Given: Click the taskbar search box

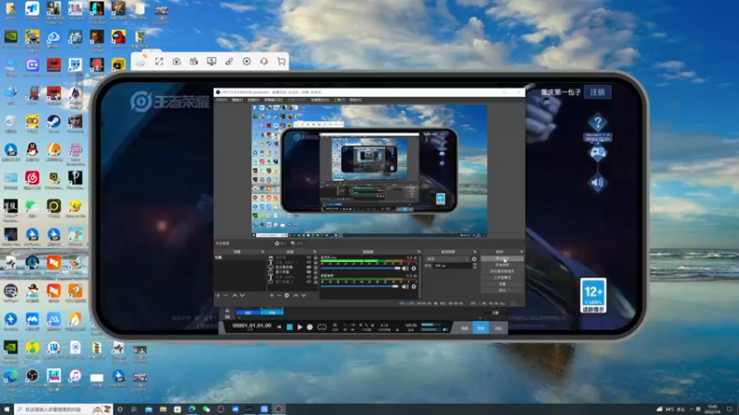Looking at the screenshot, I should [x=64, y=409].
